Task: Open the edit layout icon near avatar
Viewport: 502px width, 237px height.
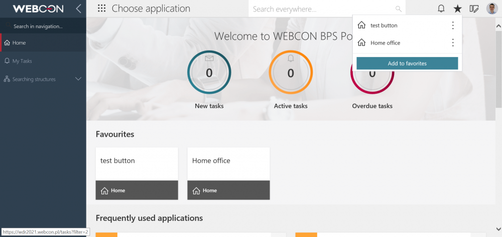Action: click(x=474, y=9)
